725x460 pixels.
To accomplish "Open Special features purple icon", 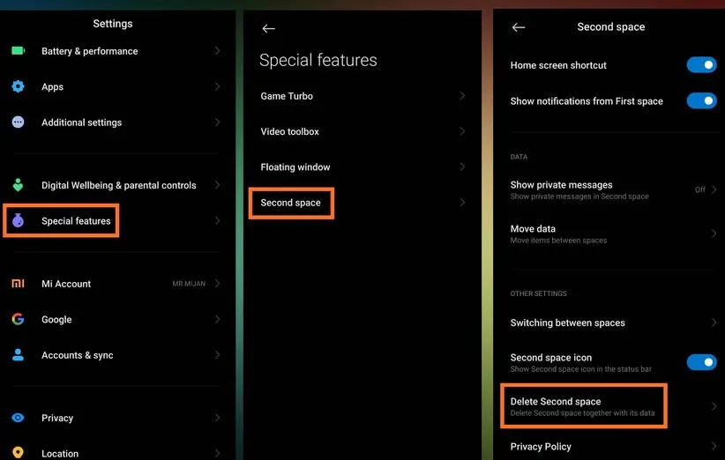I will coord(18,220).
